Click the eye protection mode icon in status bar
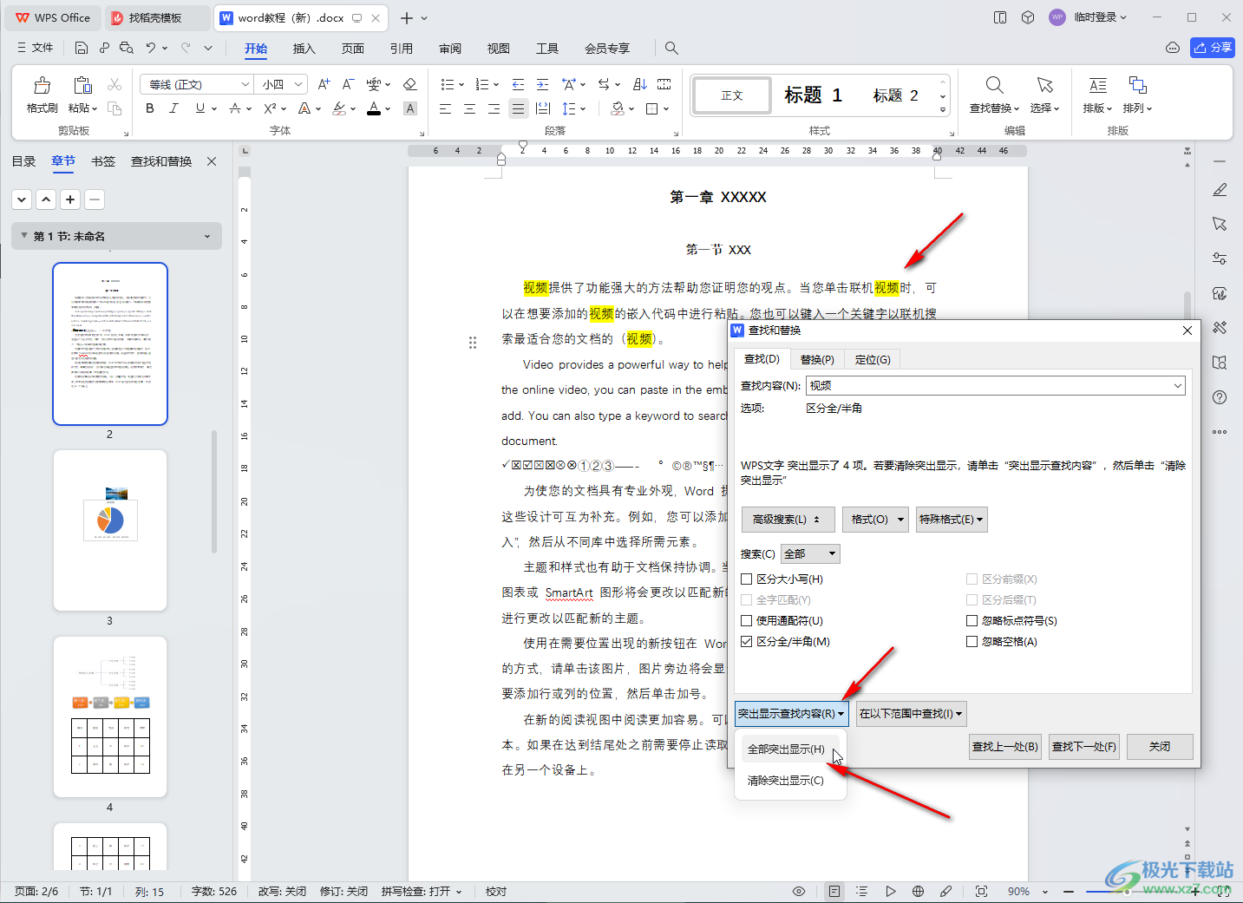1243x903 pixels. pos(799,891)
